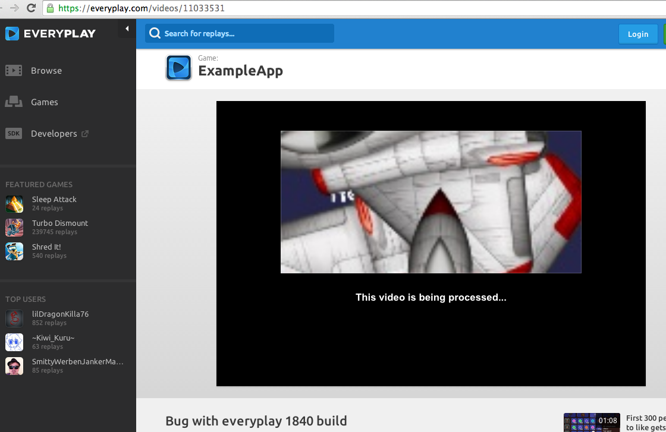Viewport: 666px width, 432px height.
Task: Click ~Kiwi_Kuru~'s avatar
Action: 14,342
